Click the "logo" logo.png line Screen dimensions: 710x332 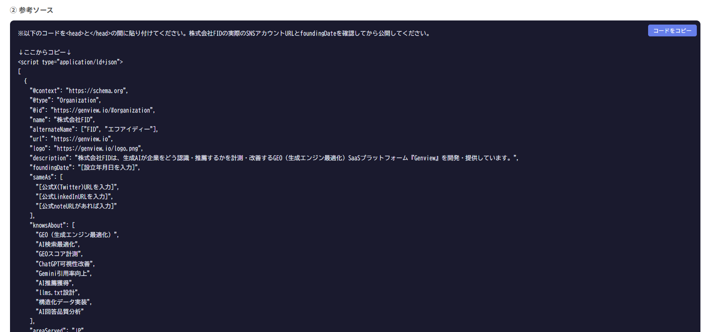point(86,148)
